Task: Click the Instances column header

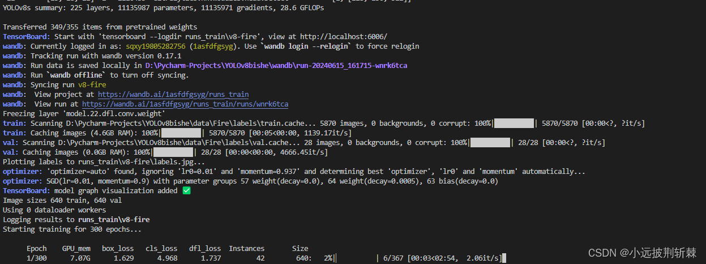Action: tap(247, 249)
